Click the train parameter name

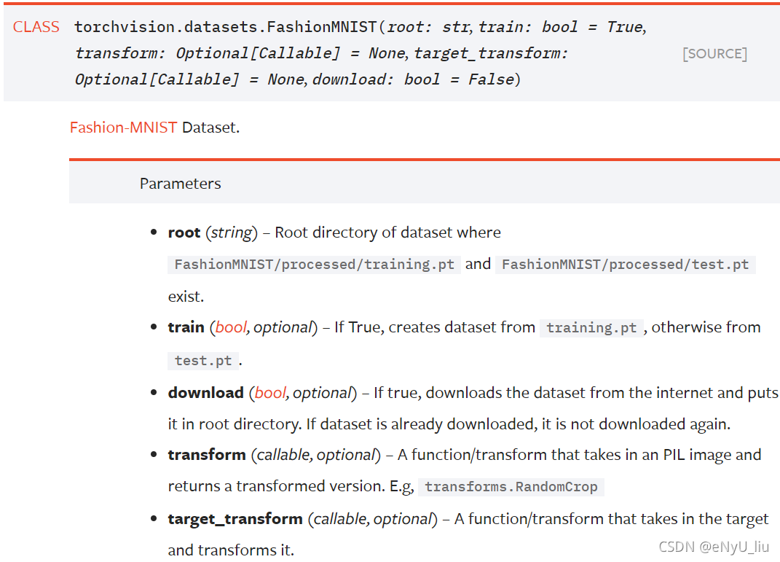[186, 327]
